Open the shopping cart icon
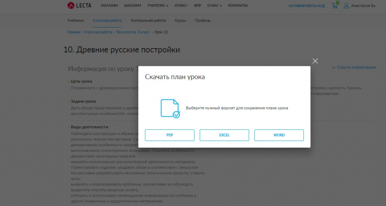 [x=335, y=5]
